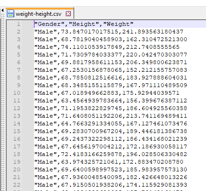Click the row with height 69.8817958611153
206x191 pixels.
(x=111, y=62)
